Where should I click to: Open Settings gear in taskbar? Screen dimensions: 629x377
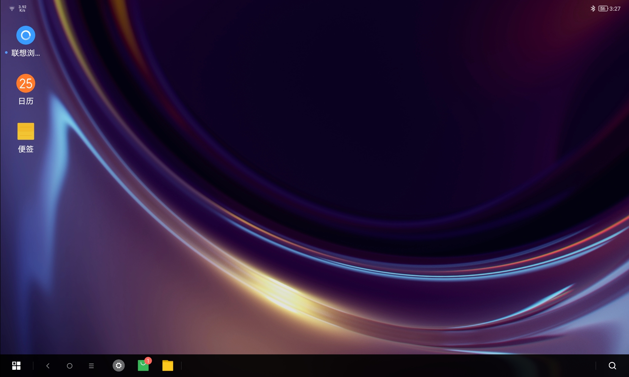(119, 365)
